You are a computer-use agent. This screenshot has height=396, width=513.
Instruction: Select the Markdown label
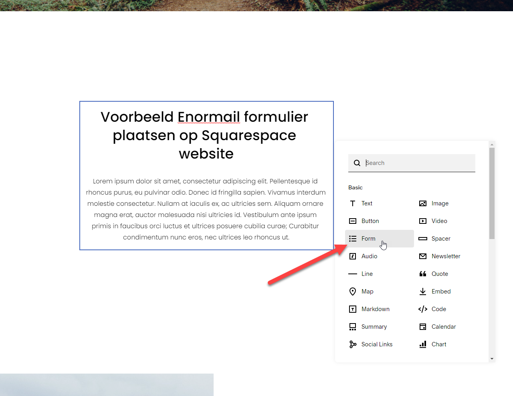[x=376, y=309]
